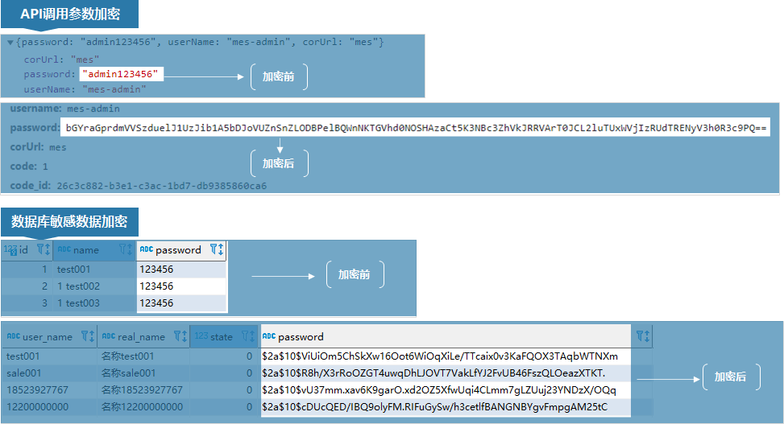Collapse the JSON object disclosure triangle
The width and height of the screenshot is (784, 424).
10,42
